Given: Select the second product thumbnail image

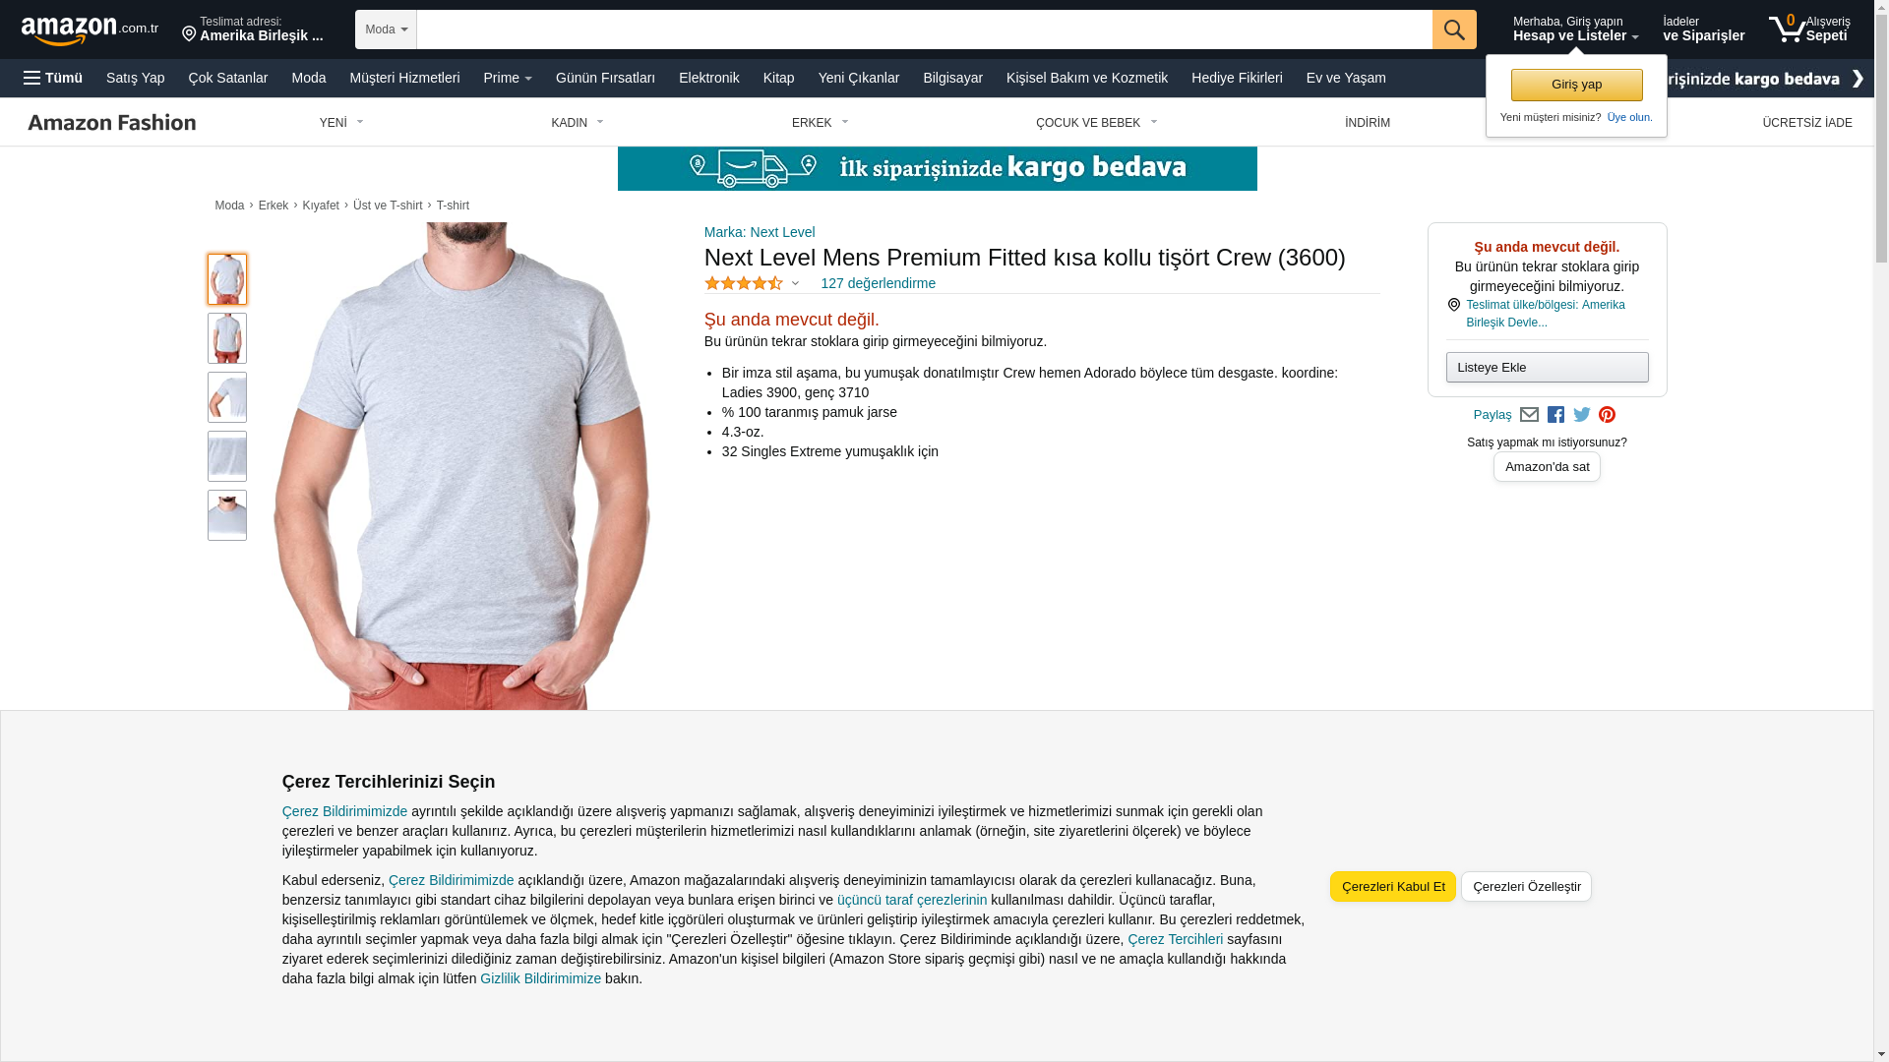Looking at the screenshot, I should (x=227, y=338).
